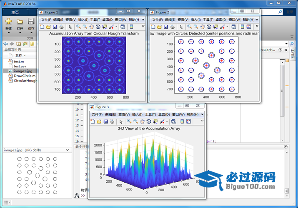Select test.m in current folder list
298x208 pixels.
tap(20, 62)
